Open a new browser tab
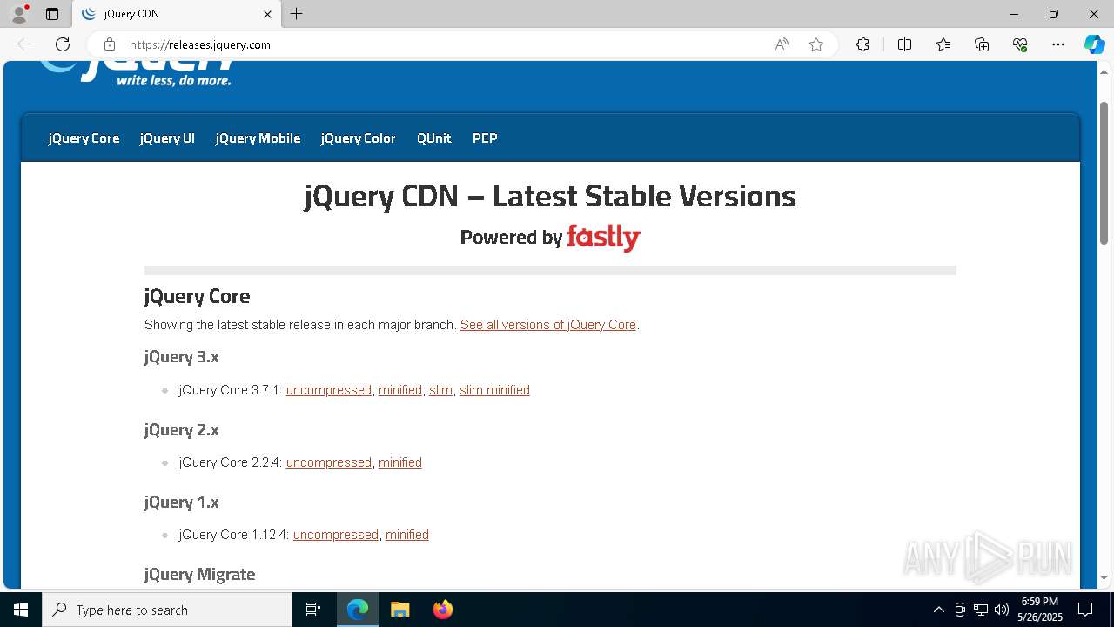The height and width of the screenshot is (627, 1114). pyautogui.click(x=297, y=14)
